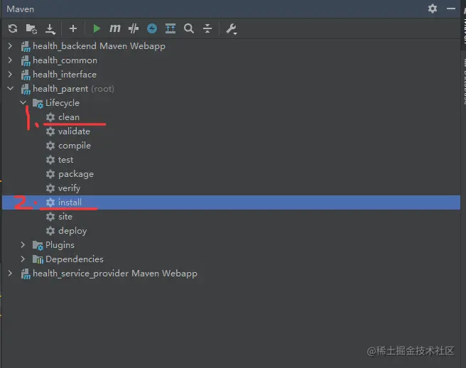The image size is (466, 368).
Task: Collapse health_parent root node
Action: (10, 88)
